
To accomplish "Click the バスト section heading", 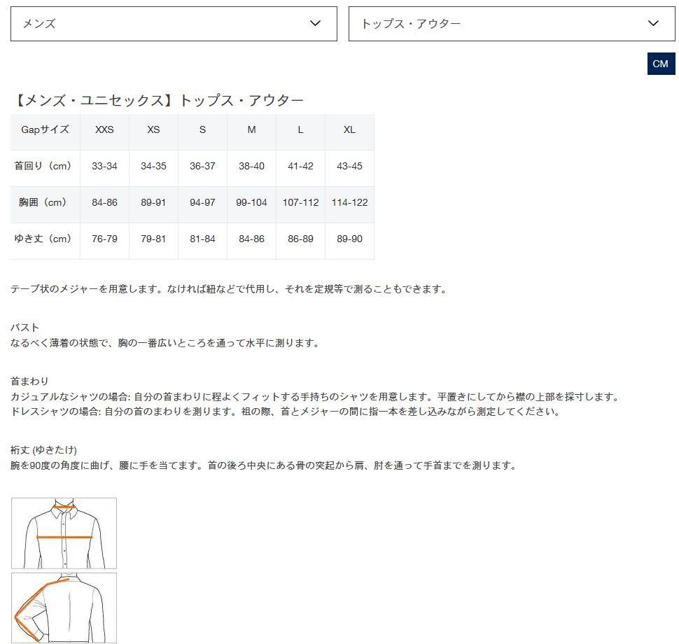I will [24, 328].
